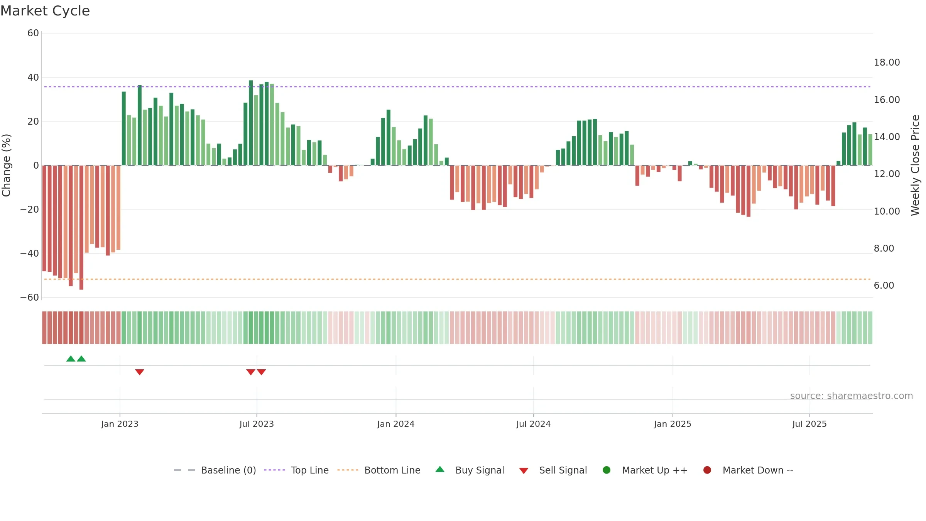Click the orange dotted Bottom Line on the chart
This screenshot has width=926, height=521.
[457, 279]
